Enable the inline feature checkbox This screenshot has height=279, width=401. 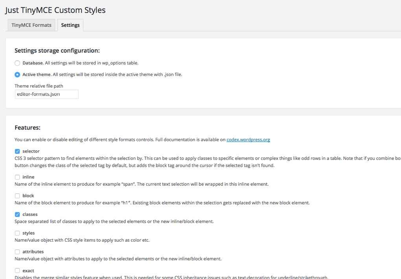[x=17, y=177]
